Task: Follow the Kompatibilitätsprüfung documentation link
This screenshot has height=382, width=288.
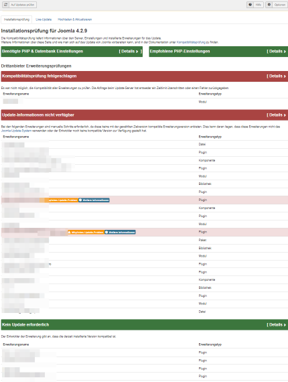Action: pyautogui.click(x=191, y=42)
